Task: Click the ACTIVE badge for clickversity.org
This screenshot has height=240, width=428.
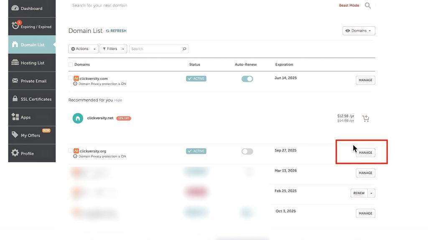Action: [x=196, y=151]
